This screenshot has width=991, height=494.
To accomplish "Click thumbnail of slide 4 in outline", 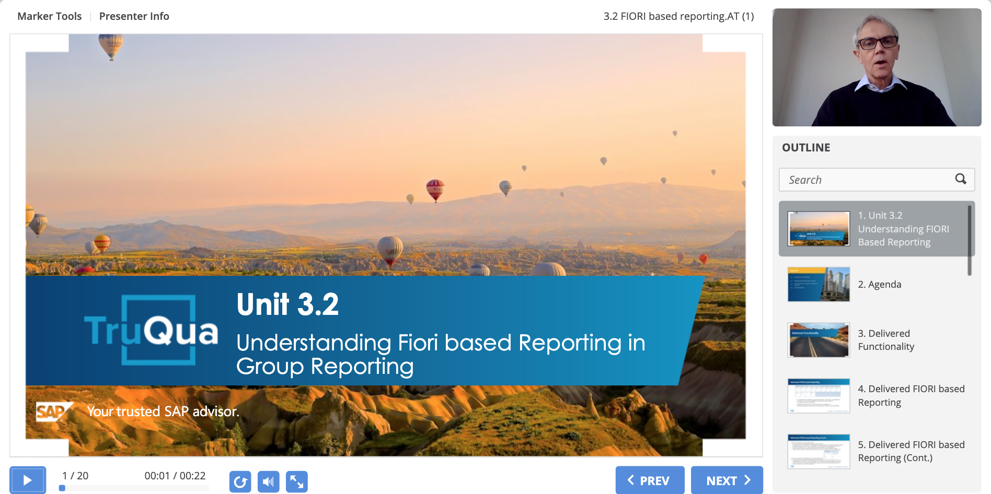I will pyautogui.click(x=819, y=396).
